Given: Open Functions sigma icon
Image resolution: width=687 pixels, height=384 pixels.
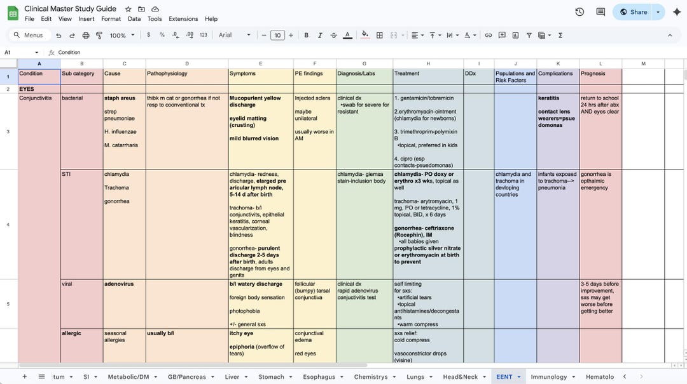Looking at the screenshot, I should click(x=560, y=36).
